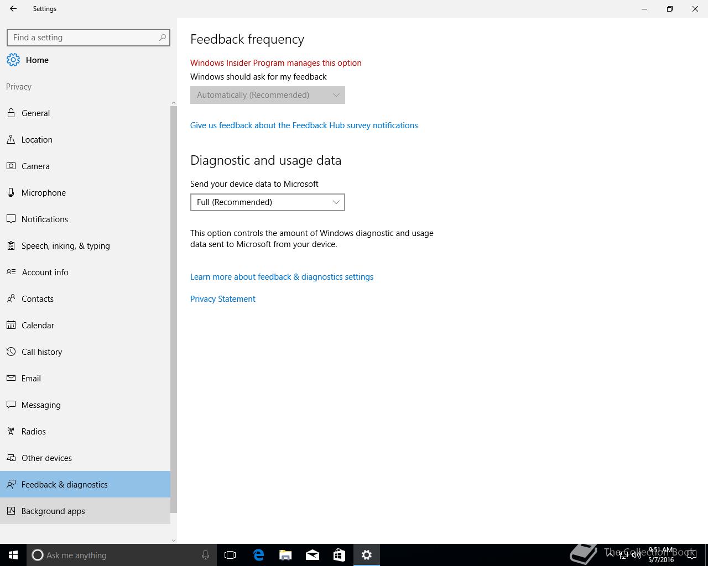Click the Notifications icon in sidebar
708x566 pixels.
coord(11,219)
